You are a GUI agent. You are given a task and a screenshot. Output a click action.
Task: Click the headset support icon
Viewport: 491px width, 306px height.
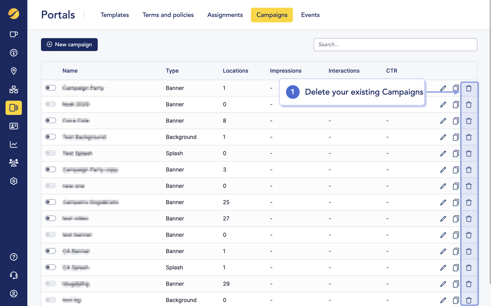[14, 275]
